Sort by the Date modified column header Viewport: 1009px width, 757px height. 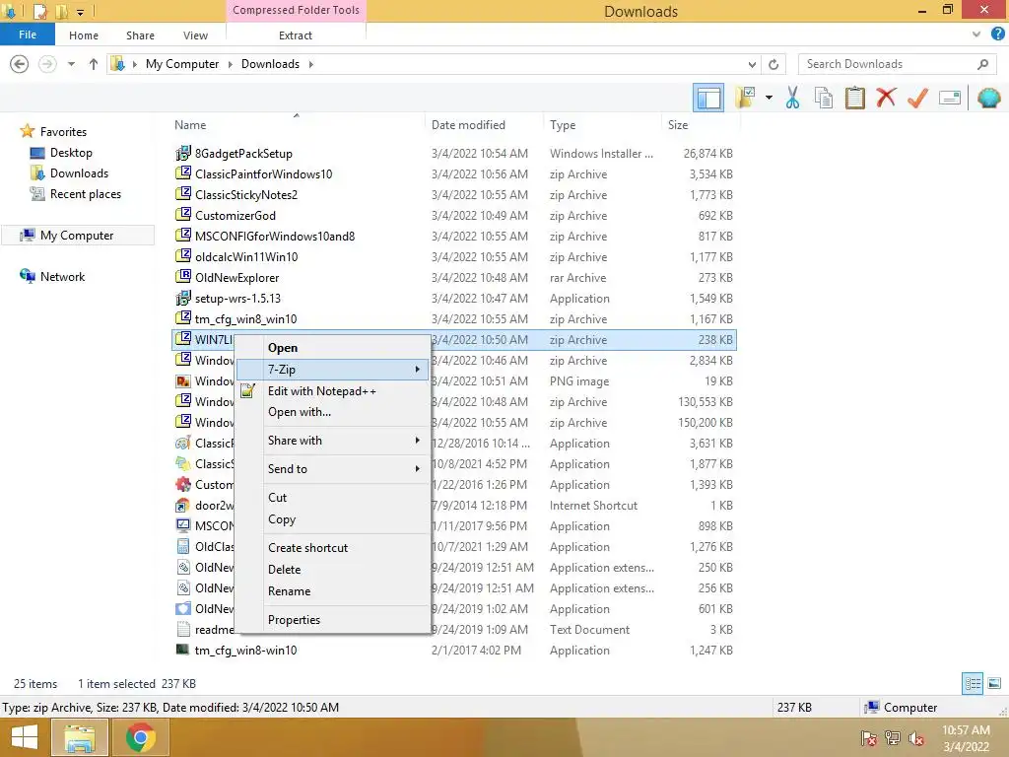(x=468, y=125)
